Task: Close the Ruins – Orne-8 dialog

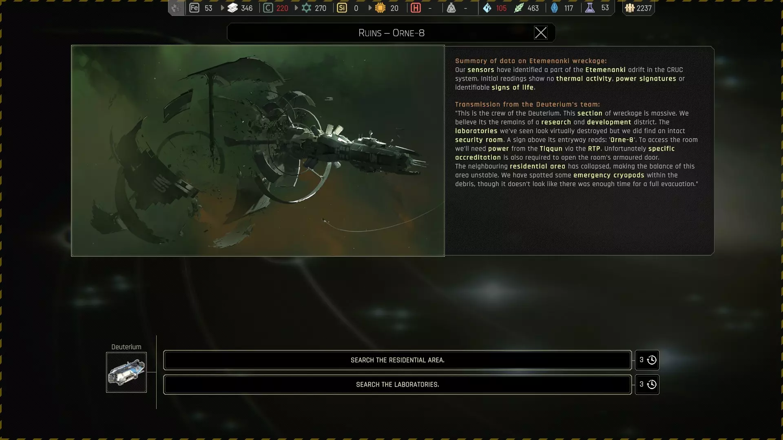Action: point(541,33)
